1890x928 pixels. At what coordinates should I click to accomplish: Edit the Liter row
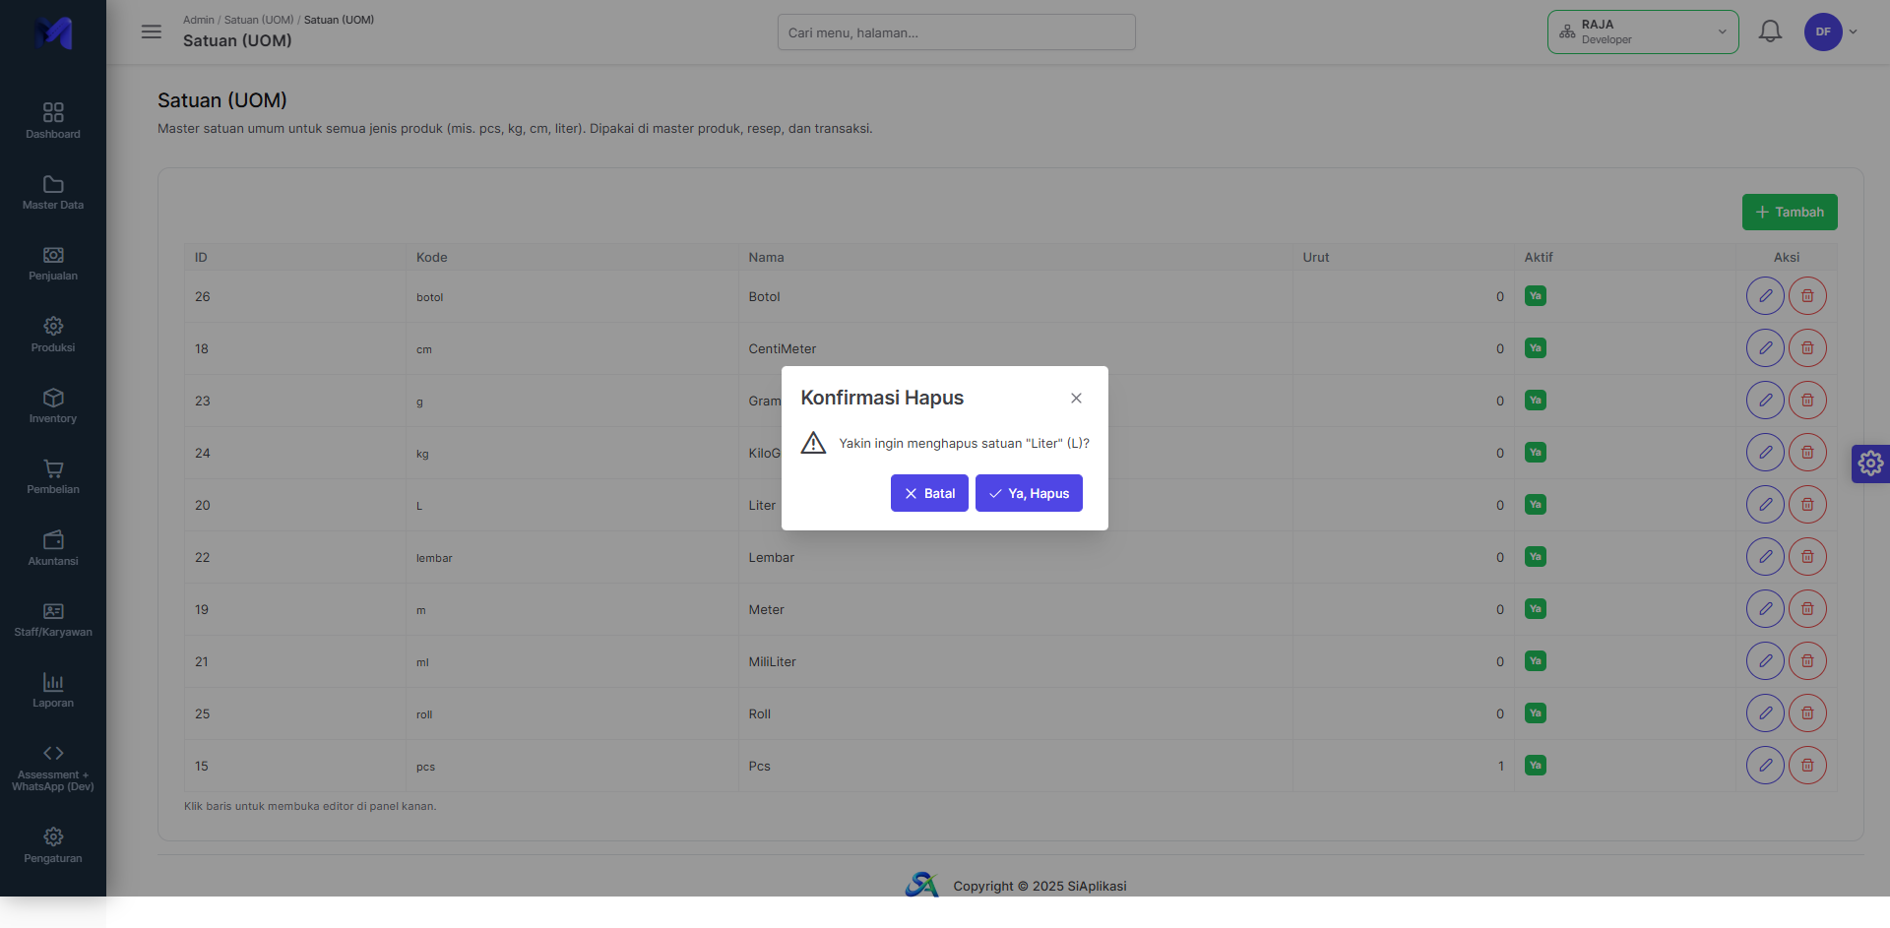coord(1765,505)
